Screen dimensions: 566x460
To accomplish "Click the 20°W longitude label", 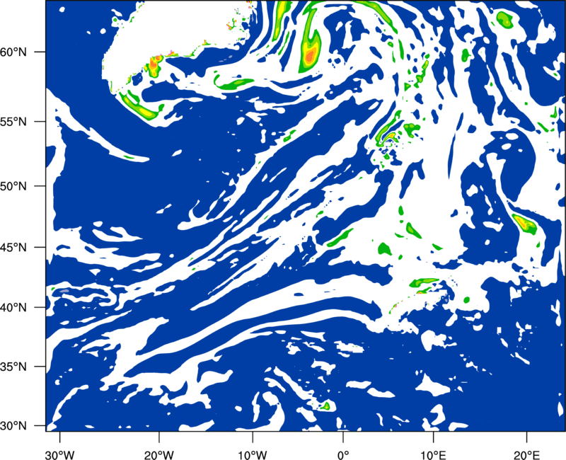I will (158, 454).
